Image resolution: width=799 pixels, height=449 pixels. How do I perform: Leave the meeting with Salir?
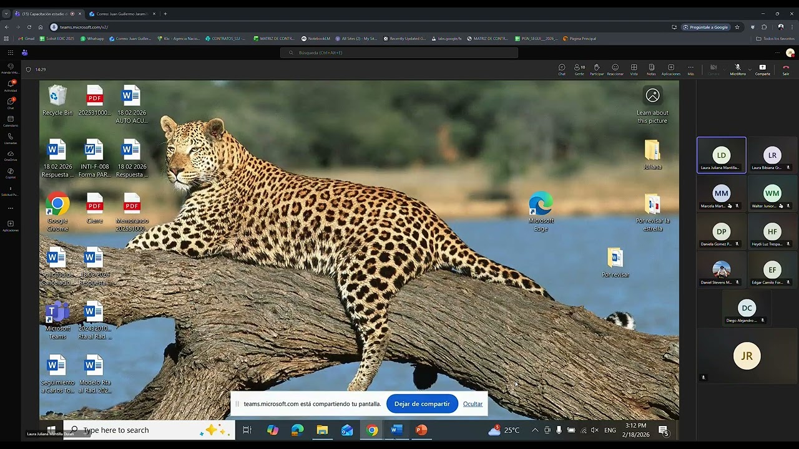click(x=786, y=70)
